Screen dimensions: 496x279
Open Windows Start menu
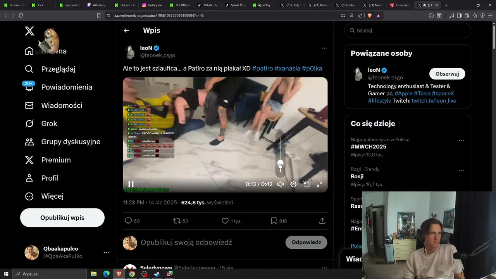pos(6,274)
